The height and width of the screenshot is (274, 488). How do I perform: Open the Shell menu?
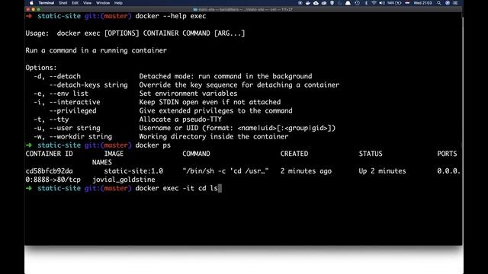click(x=63, y=3)
